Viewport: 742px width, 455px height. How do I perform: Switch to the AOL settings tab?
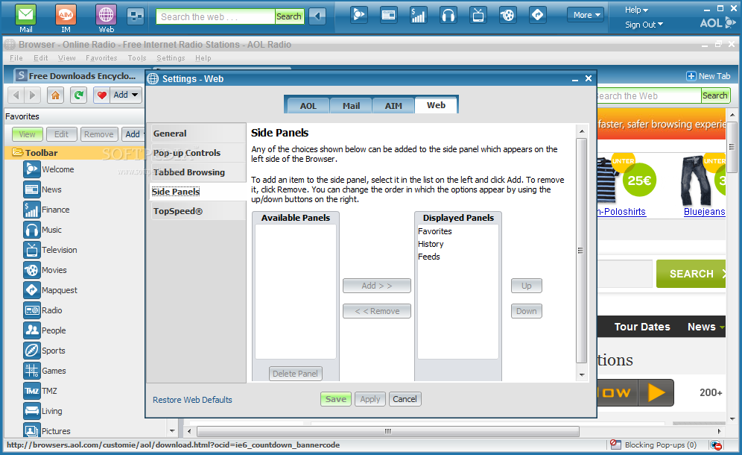(x=308, y=106)
